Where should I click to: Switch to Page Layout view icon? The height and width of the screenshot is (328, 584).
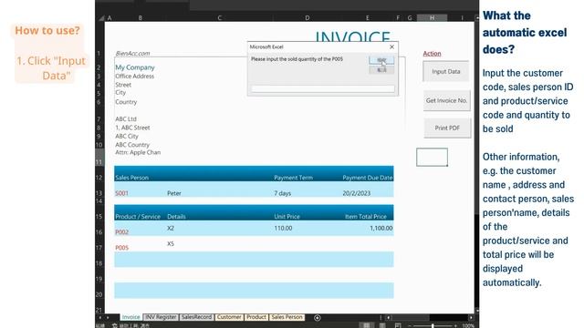(x=382, y=325)
